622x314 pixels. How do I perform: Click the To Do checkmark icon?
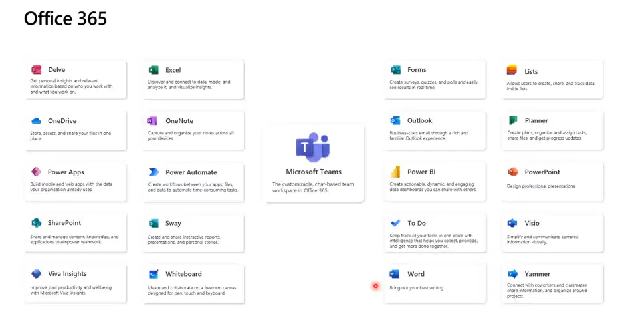pyautogui.click(x=395, y=223)
